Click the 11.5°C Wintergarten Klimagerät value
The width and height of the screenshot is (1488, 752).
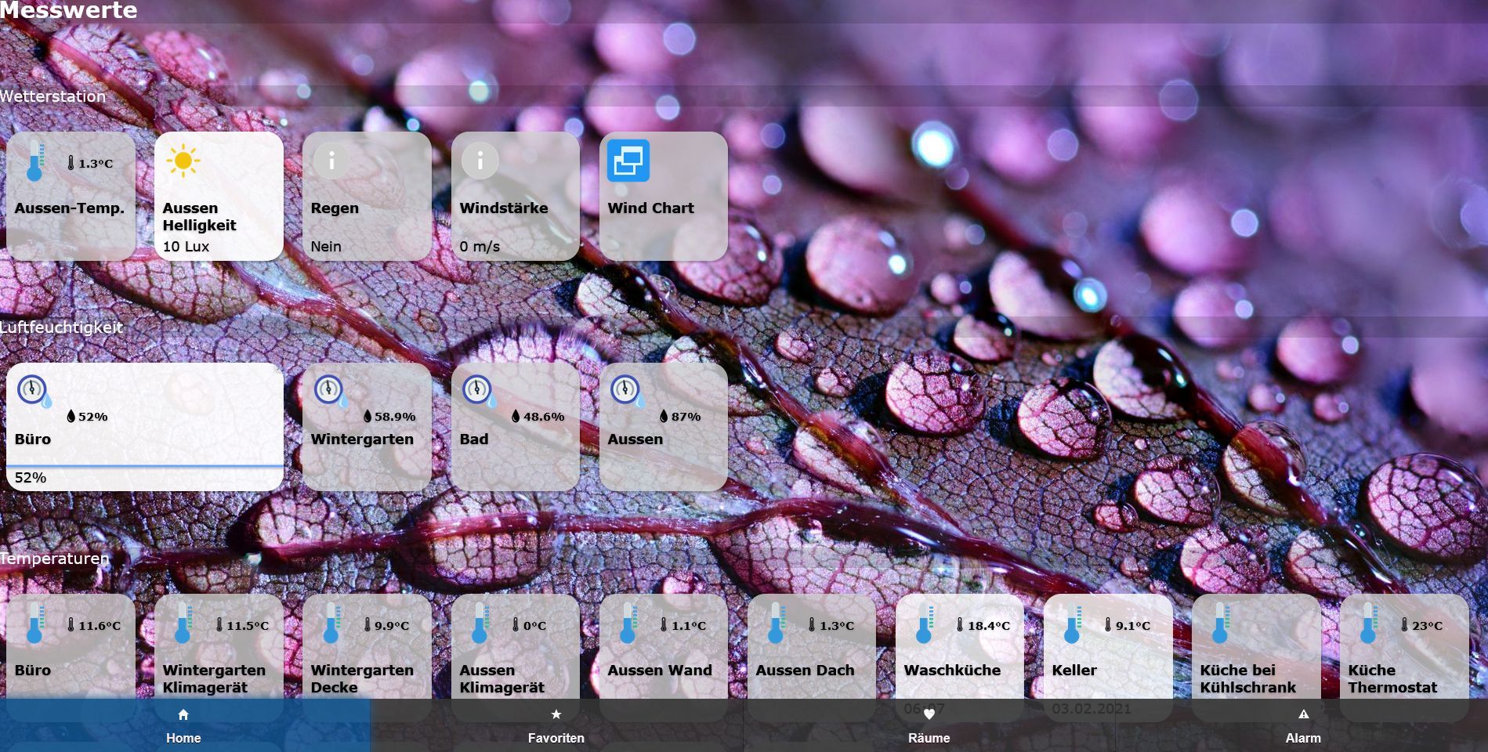248,626
